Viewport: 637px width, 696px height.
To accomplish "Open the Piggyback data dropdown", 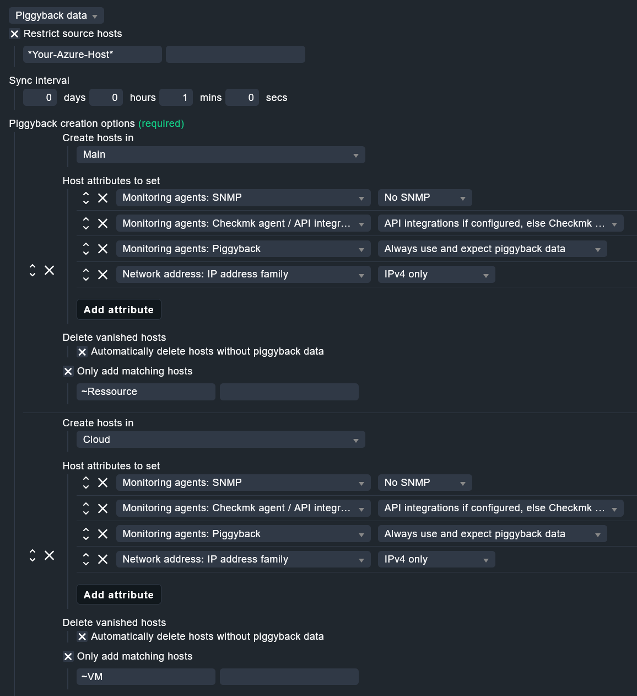I will click(x=56, y=15).
